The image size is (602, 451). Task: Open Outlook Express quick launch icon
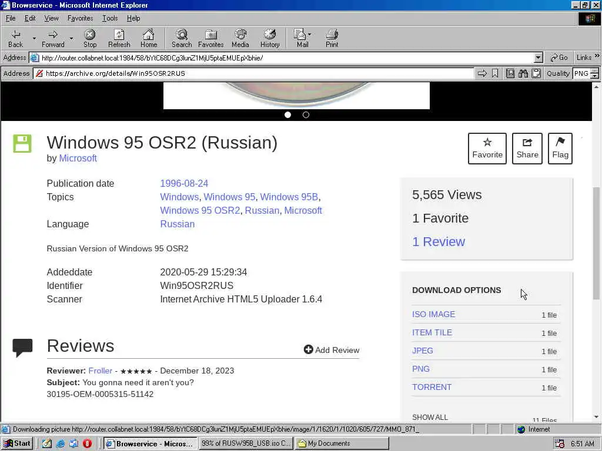point(73,444)
